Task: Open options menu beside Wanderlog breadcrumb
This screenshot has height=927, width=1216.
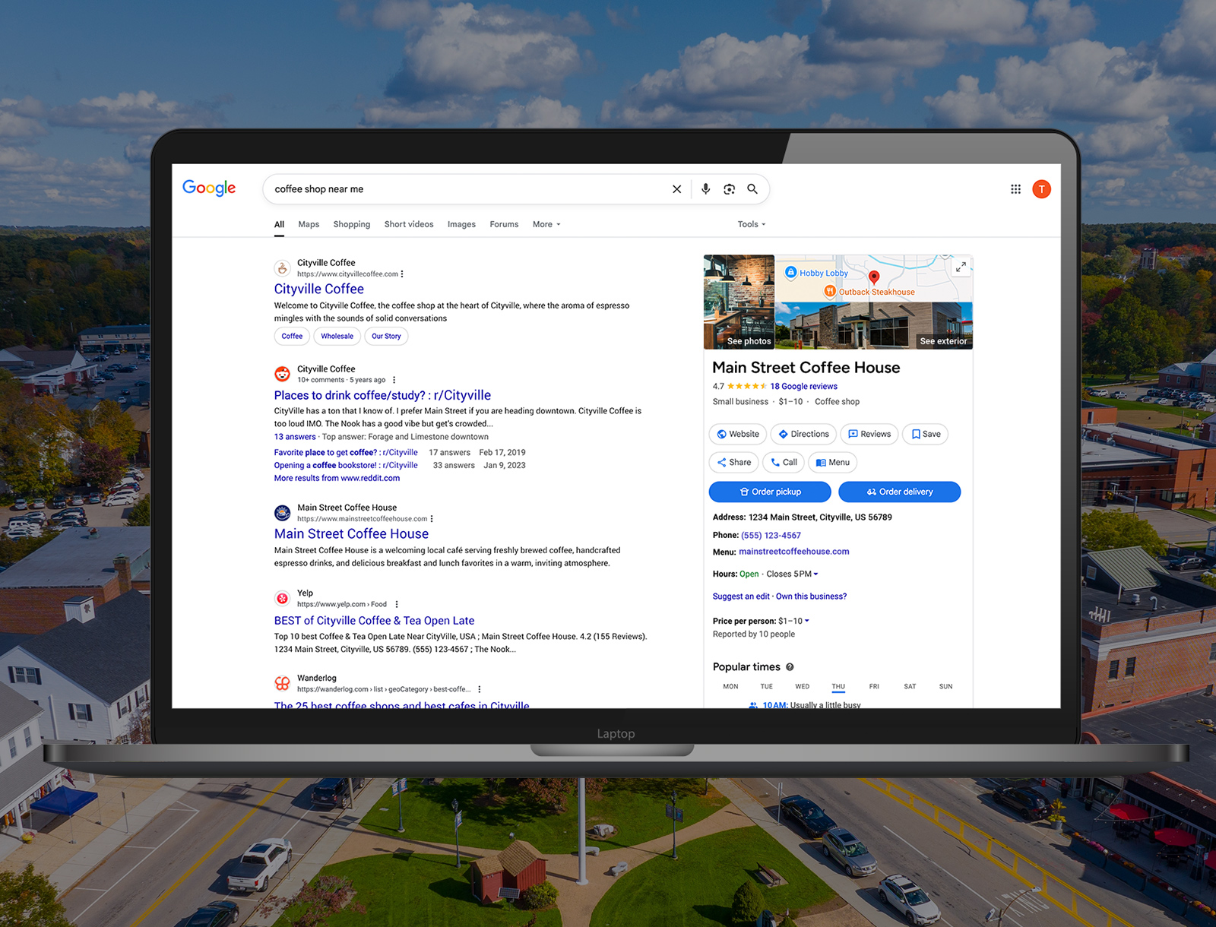Action: click(x=479, y=690)
